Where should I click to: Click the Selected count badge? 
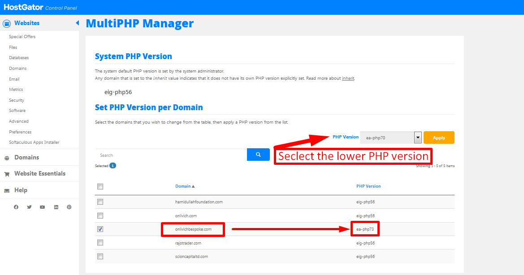(x=113, y=166)
